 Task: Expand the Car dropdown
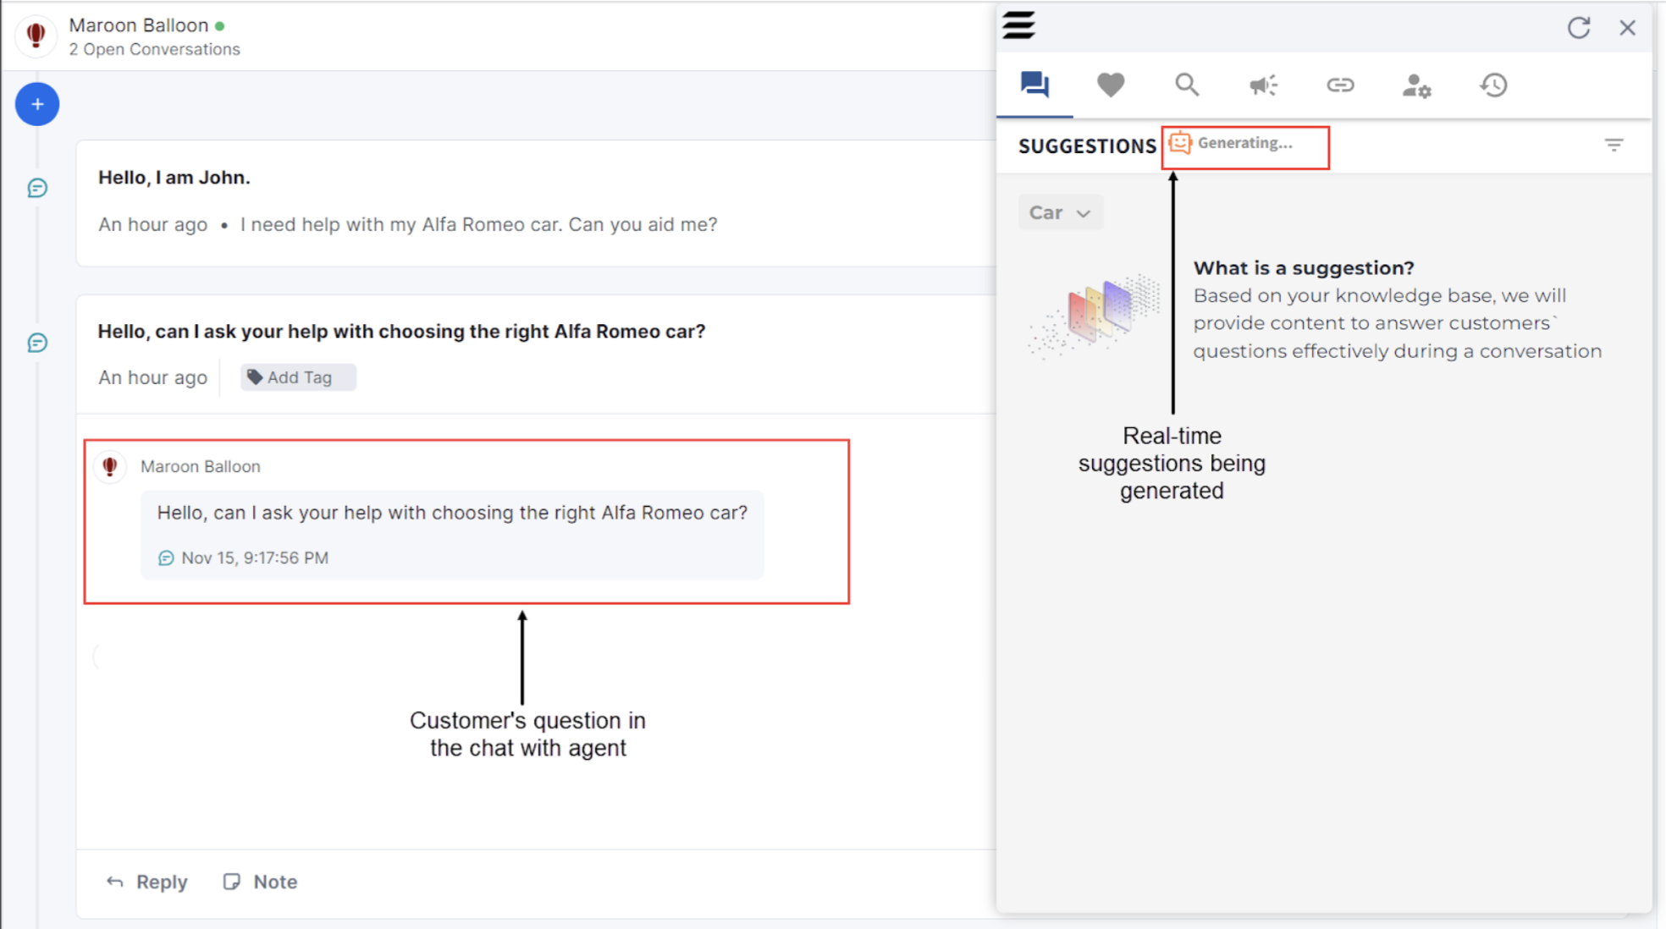coord(1060,212)
